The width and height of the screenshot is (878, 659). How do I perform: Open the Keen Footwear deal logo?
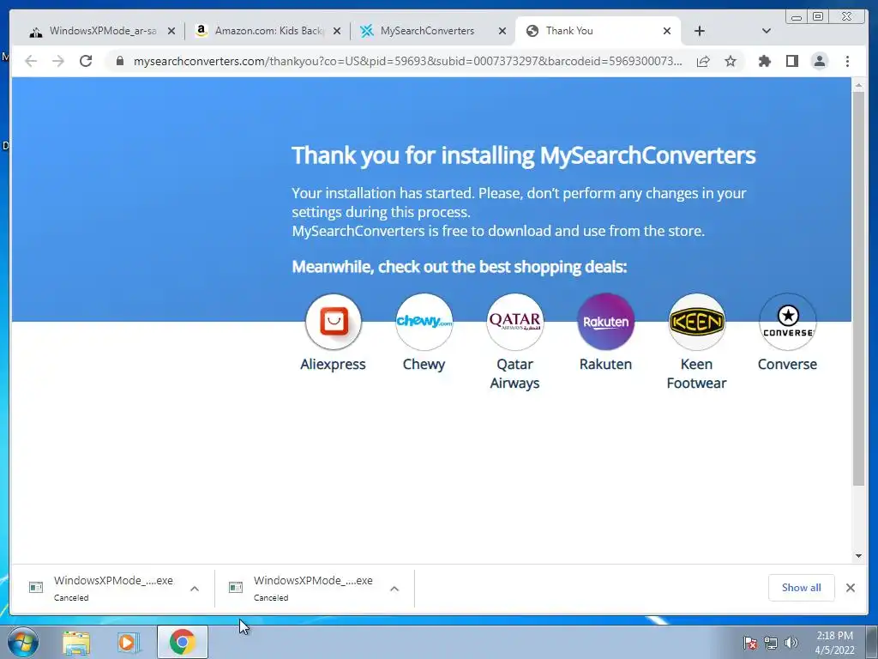coord(696,322)
